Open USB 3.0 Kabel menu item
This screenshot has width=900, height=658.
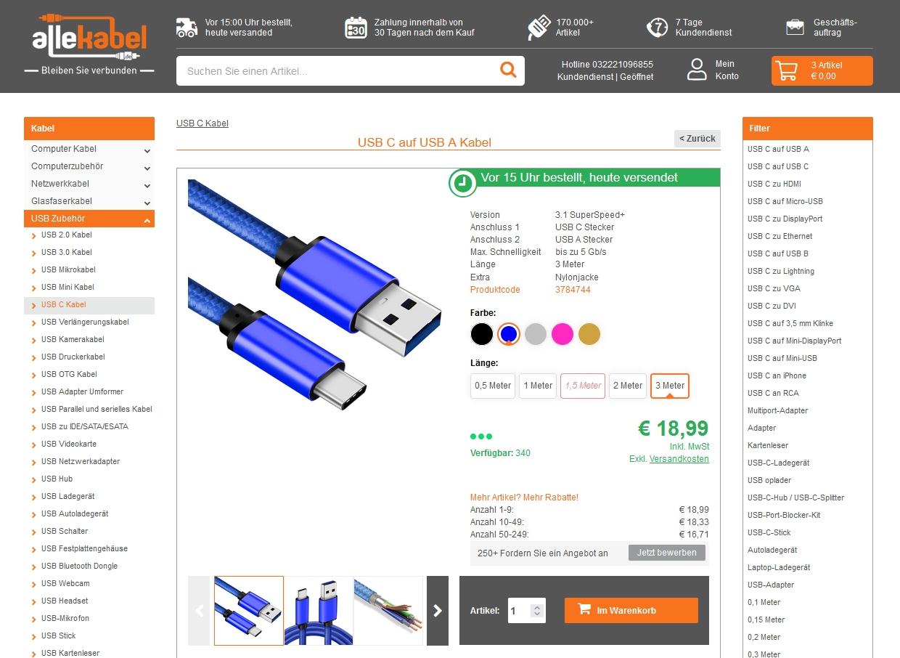pos(67,252)
